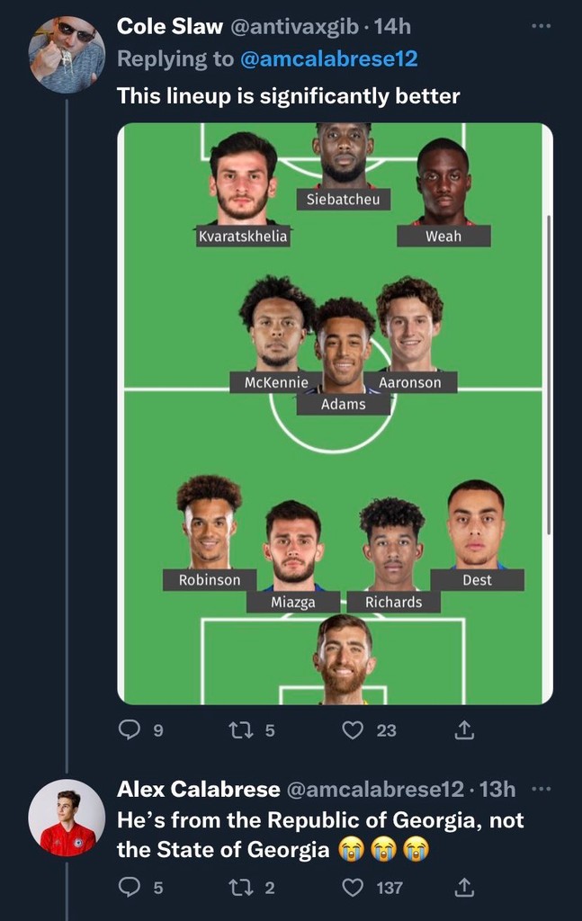Like Alex Calabrese's Georgia tweet
Screen dimensions: 582x921
pyautogui.click(x=354, y=888)
